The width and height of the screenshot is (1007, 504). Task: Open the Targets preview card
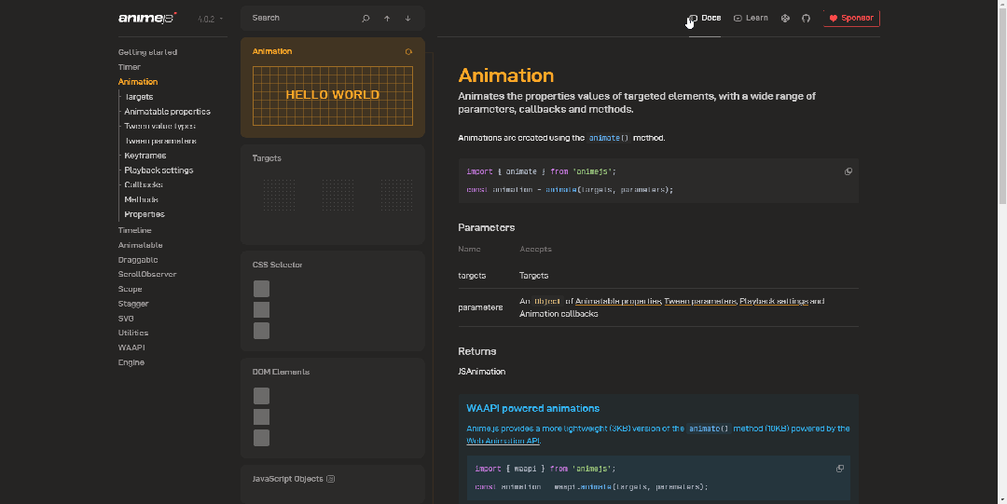(333, 195)
